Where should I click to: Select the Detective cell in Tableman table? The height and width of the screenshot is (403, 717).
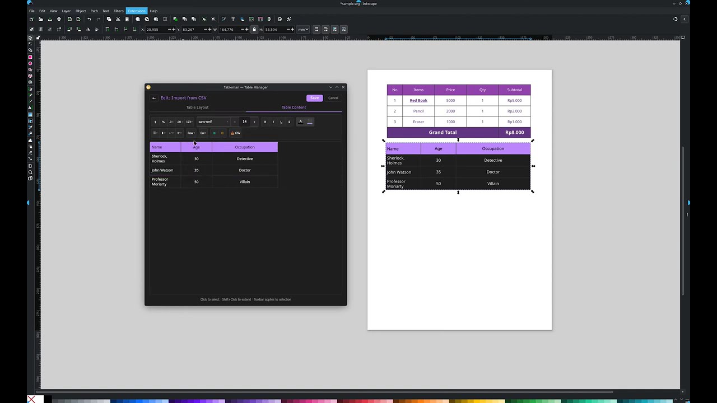[245, 158]
